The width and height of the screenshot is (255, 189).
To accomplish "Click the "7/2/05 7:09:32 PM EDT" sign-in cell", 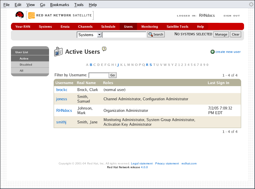I will (x=220, y=110).
